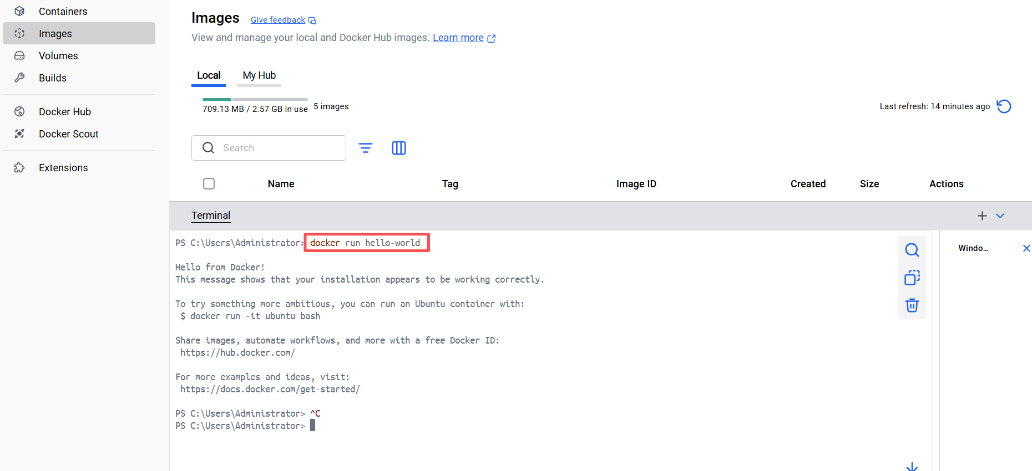Click the external link icon beside Learn more
The width and height of the screenshot is (1032, 471).
point(492,38)
